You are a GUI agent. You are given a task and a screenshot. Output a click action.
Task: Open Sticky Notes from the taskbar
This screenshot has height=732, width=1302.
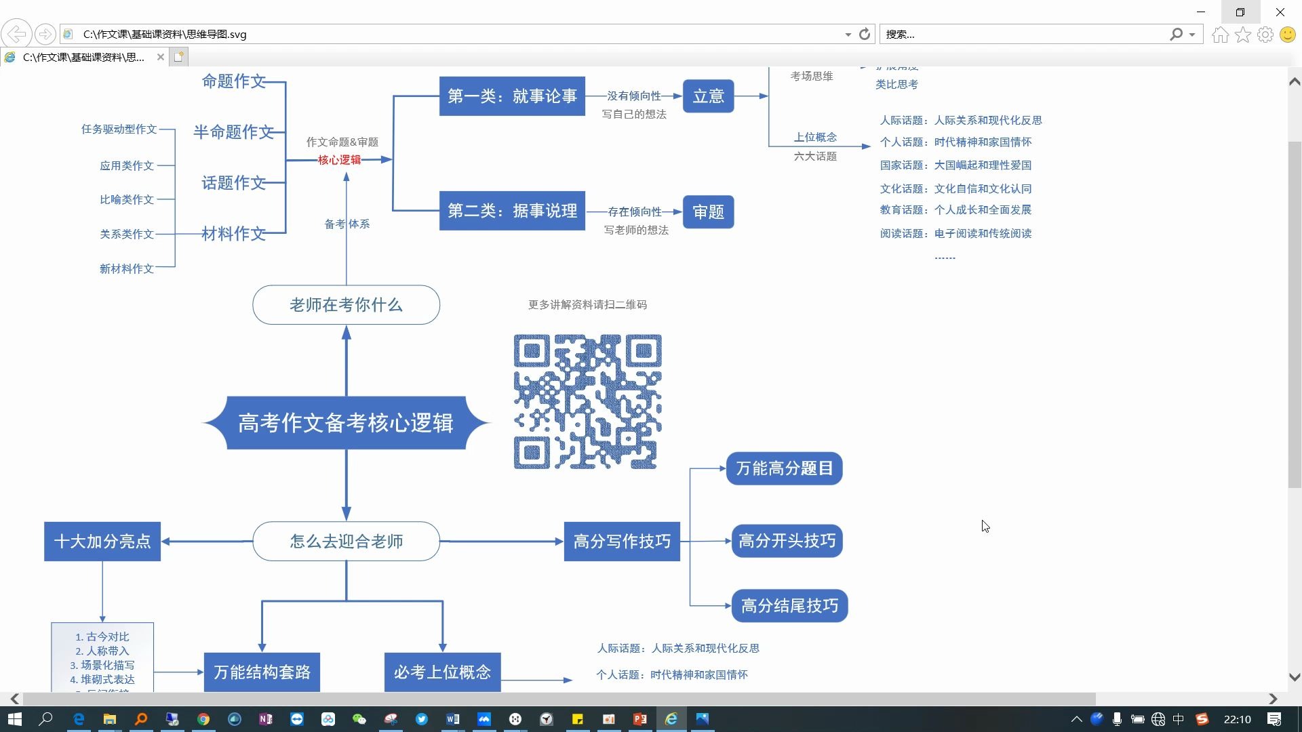click(x=578, y=719)
